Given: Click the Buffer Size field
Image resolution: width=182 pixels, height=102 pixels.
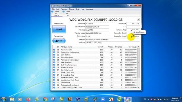Looking at the screenshot, I should coord(133,24).
